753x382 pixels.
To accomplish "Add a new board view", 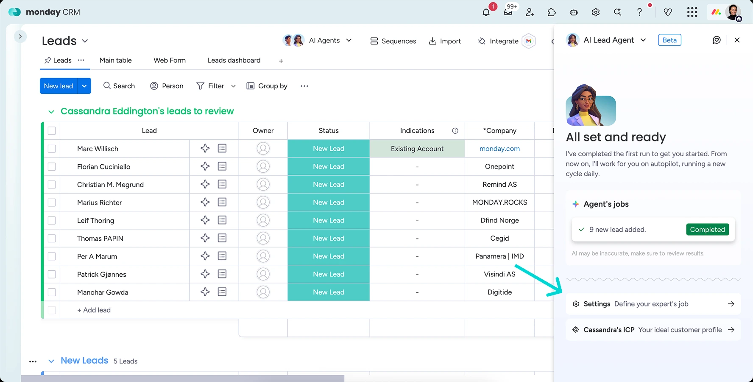I will point(281,61).
